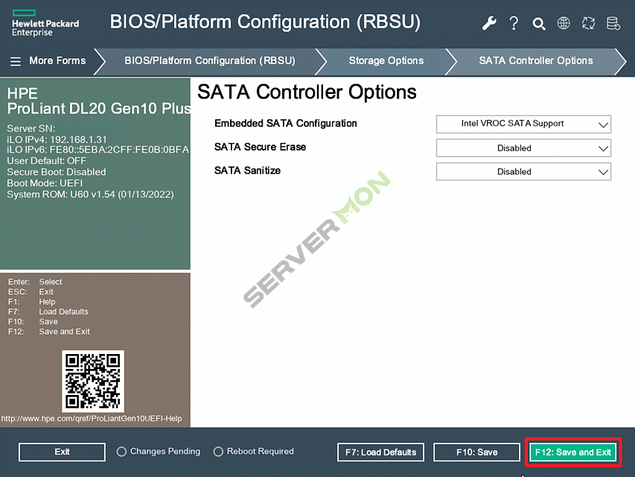Select the SATA Sanitize label
The height and width of the screenshot is (477, 635).
pos(247,171)
